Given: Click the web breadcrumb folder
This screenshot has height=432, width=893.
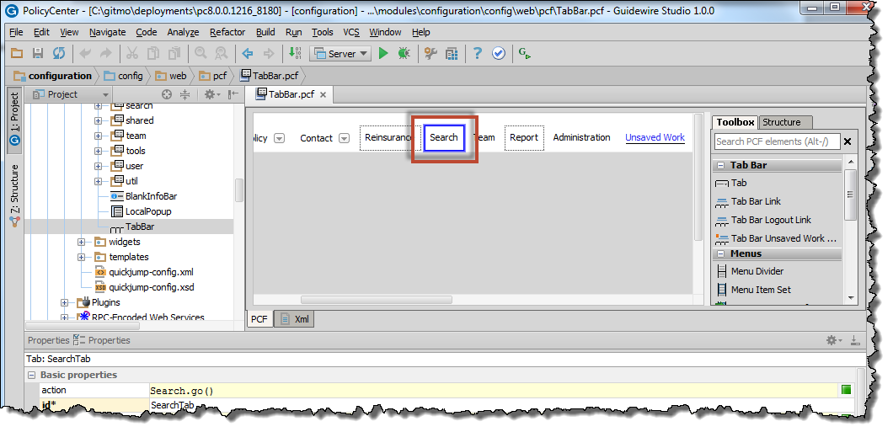Looking at the screenshot, I should click(170, 76).
